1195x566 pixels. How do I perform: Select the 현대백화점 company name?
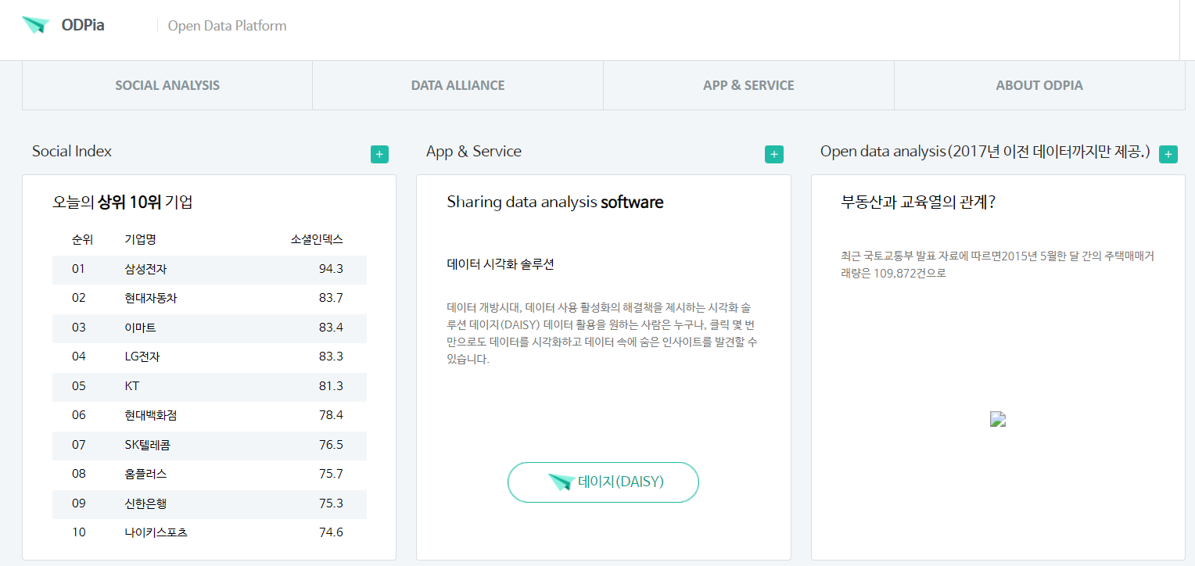click(x=151, y=415)
